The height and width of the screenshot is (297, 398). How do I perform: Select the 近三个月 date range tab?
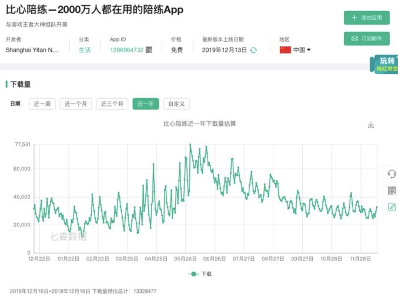pos(112,104)
